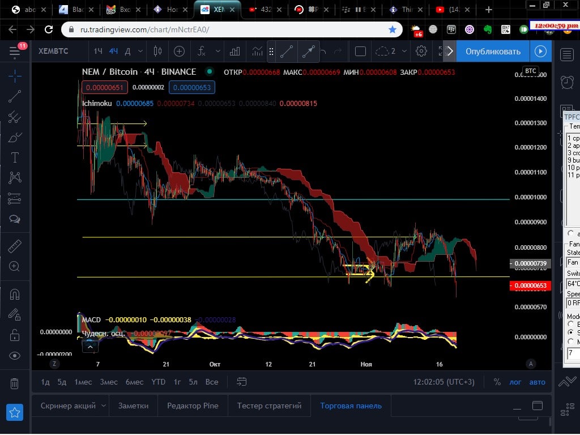Set the YTD date range
Screen dimensions: 580x435
click(159, 382)
